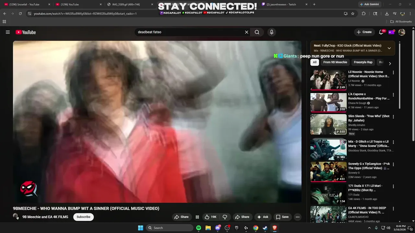Open the options menu for Slim Slenda video
This screenshot has height=233, width=415.
click(393, 117)
